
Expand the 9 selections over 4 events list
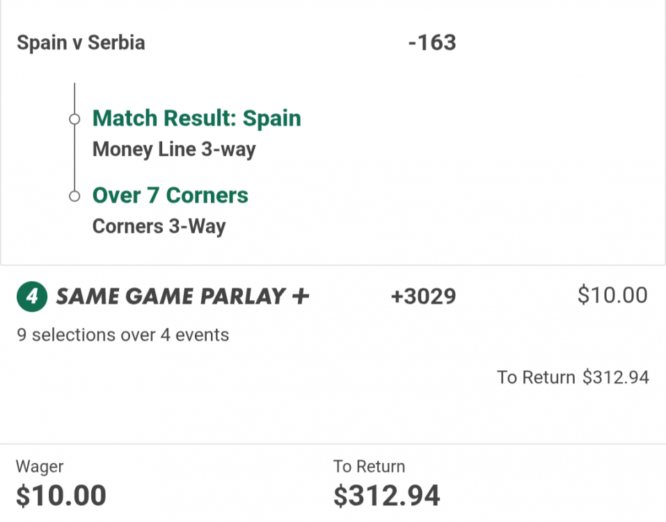122,335
